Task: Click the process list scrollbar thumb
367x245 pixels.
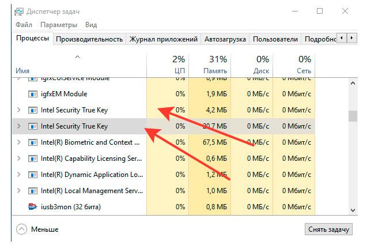Action: [x=353, y=116]
